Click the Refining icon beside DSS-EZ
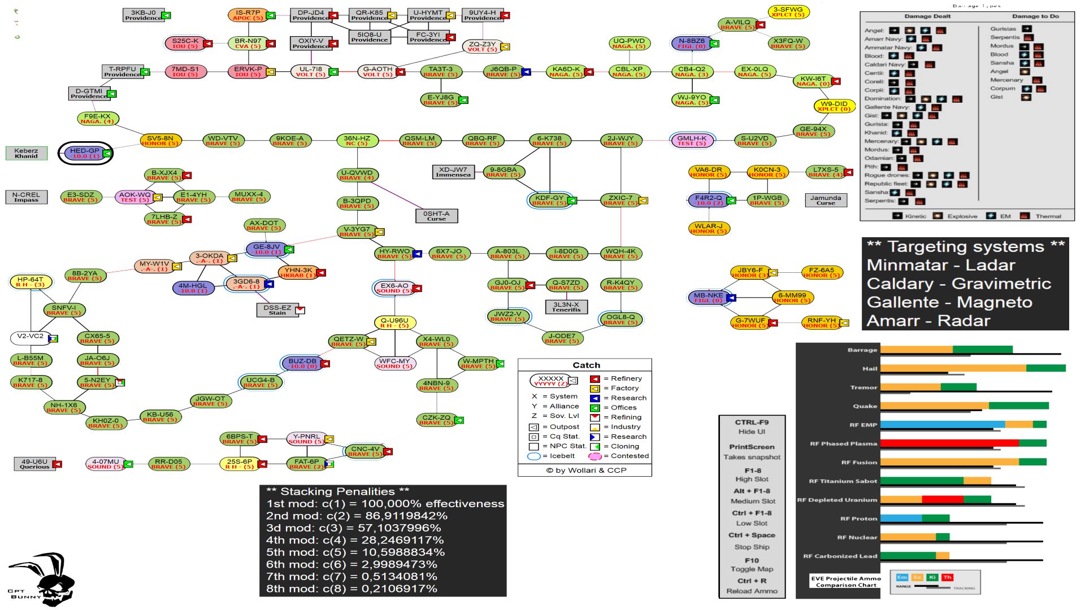The width and height of the screenshot is (1085, 610). click(300, 310)
